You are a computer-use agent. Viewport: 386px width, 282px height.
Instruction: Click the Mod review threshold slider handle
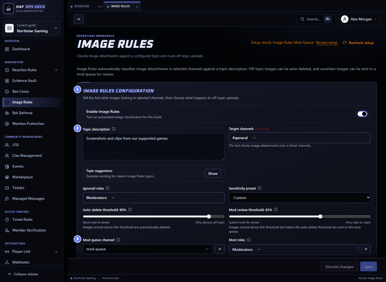(320, 216)
